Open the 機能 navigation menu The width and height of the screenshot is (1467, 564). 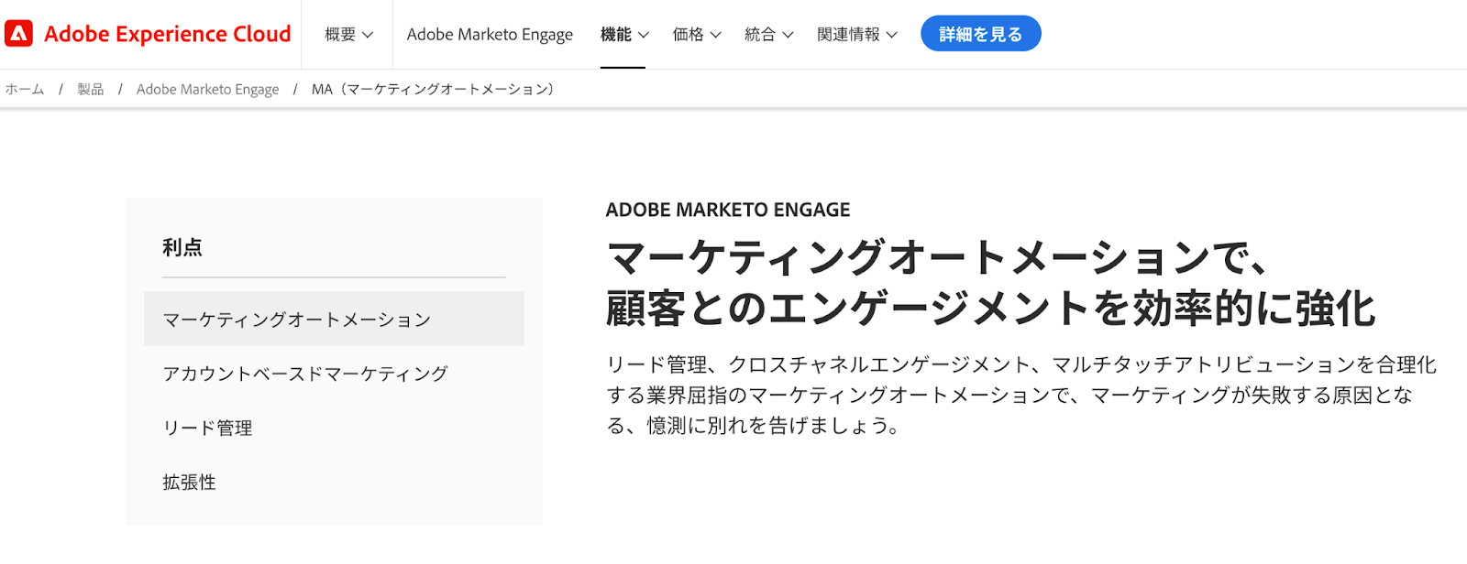point(624,34)
